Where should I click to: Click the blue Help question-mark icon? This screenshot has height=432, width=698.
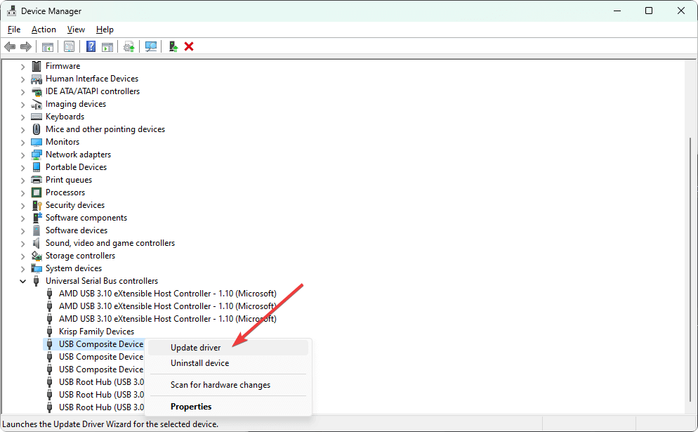tap(91, 46)
